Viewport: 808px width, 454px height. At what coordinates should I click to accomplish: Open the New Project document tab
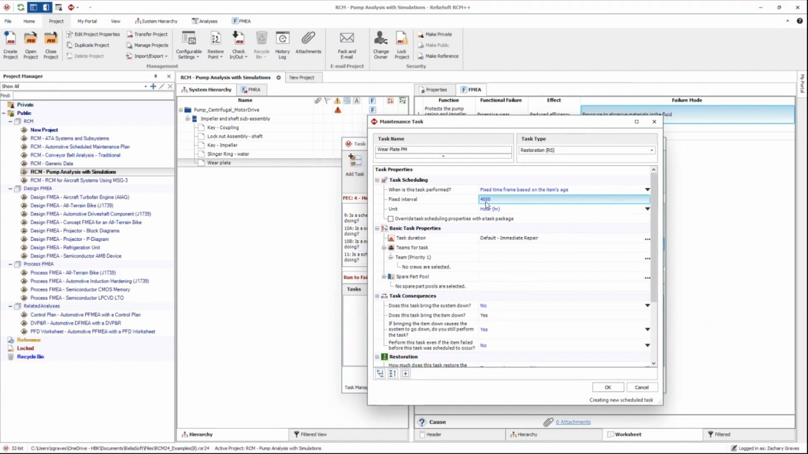(x=301, y=78)
